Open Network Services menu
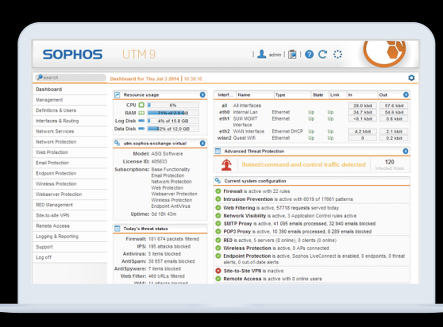The height and width of the screenshot is (327, 443). [x=70, y=132]
